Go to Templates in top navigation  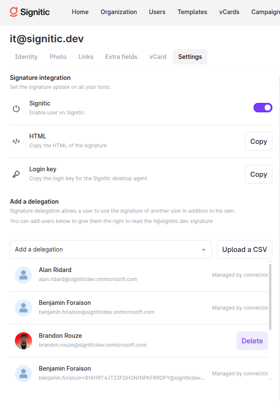(x=192, y=12)
